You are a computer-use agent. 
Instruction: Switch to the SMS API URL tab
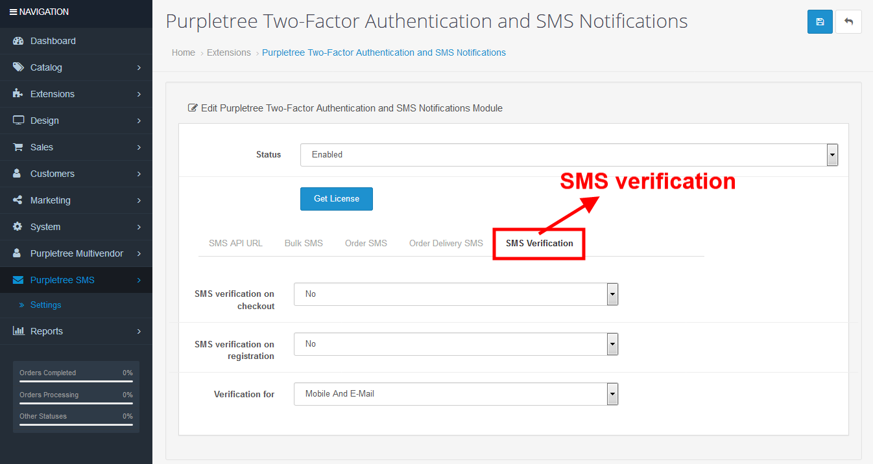[235, 244]
